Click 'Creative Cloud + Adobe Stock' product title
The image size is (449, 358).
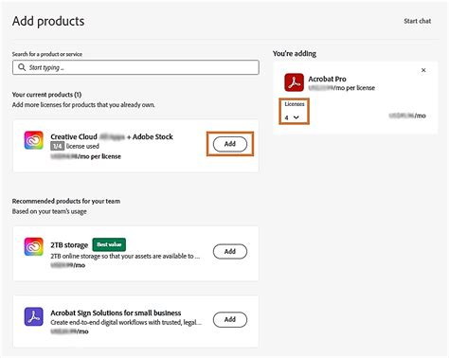pos(112,136)
